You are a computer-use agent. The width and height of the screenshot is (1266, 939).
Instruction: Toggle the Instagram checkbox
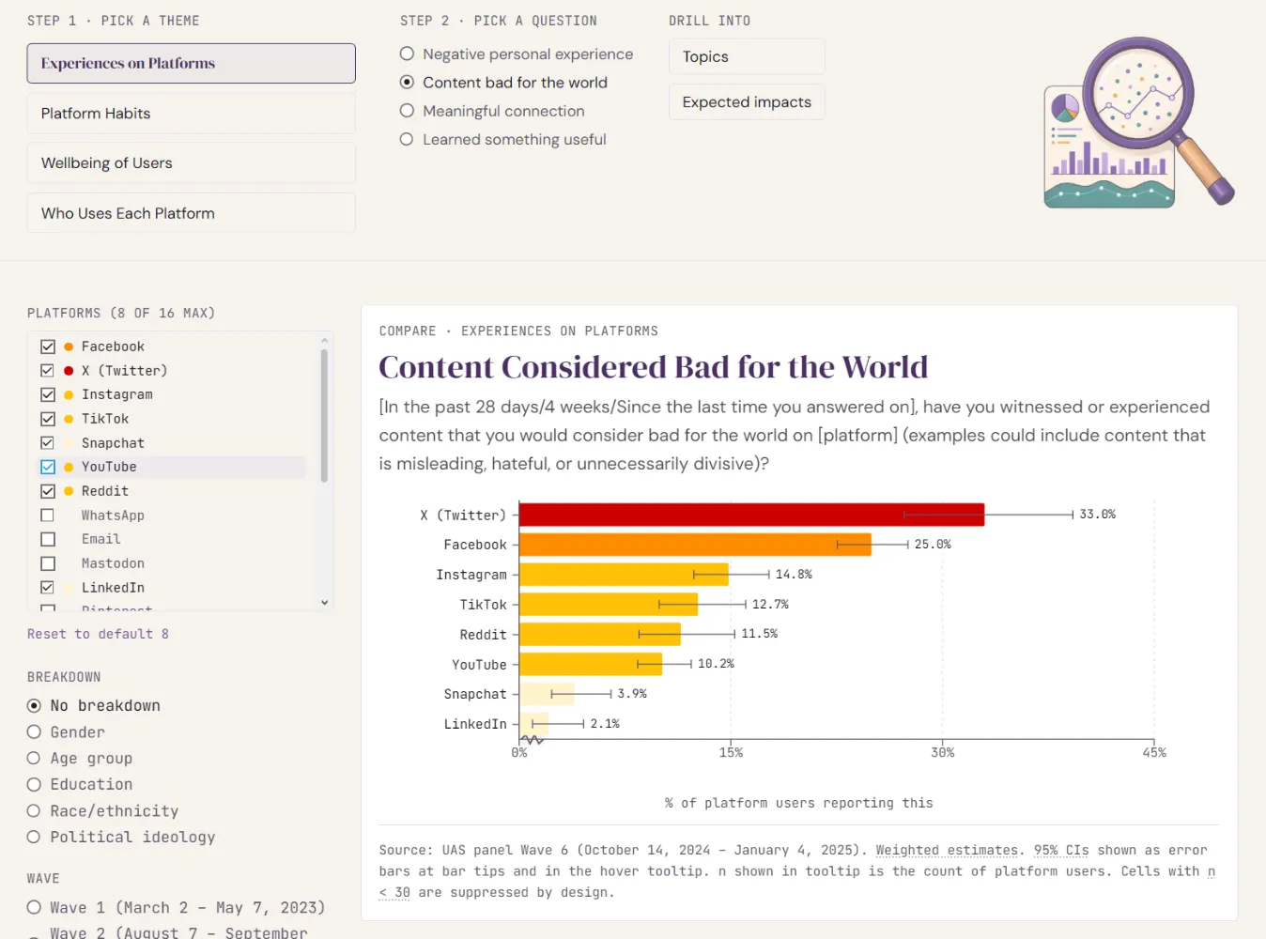pyautogui.click(x=48, y=394)
